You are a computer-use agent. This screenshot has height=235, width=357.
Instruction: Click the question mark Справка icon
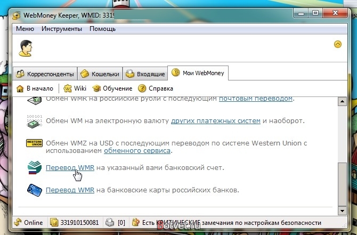pos(142,88)
